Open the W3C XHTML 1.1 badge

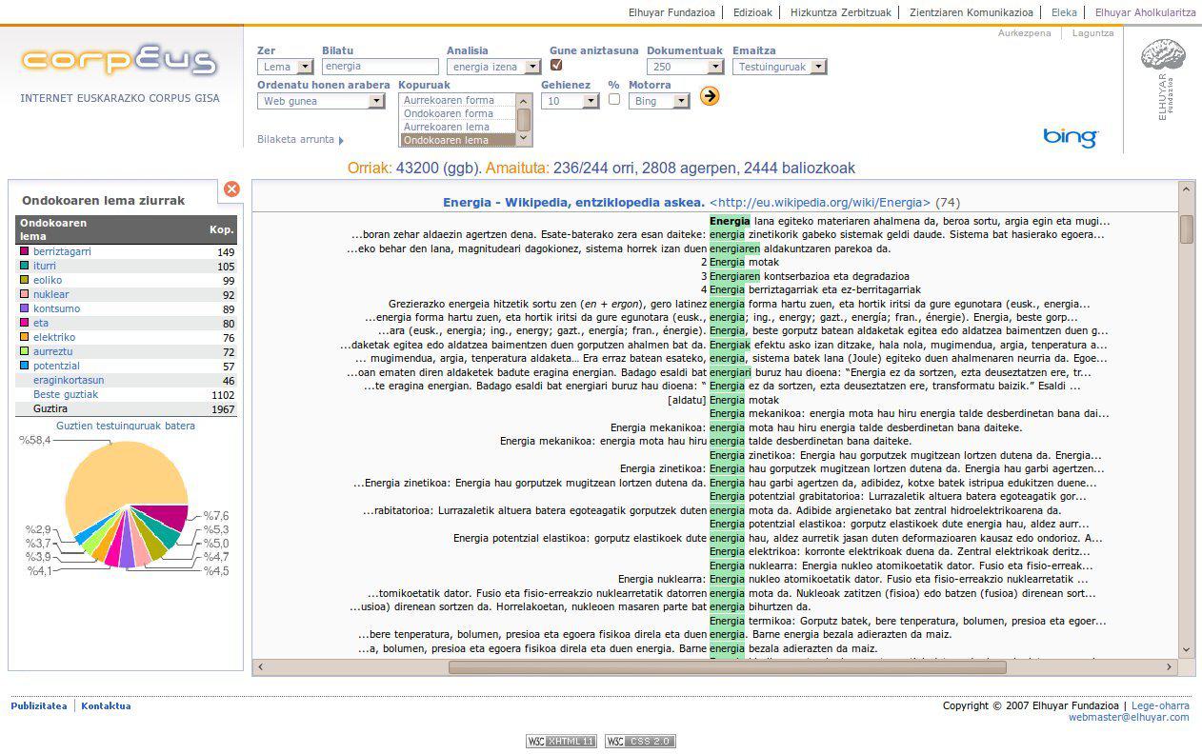point(561,742)
